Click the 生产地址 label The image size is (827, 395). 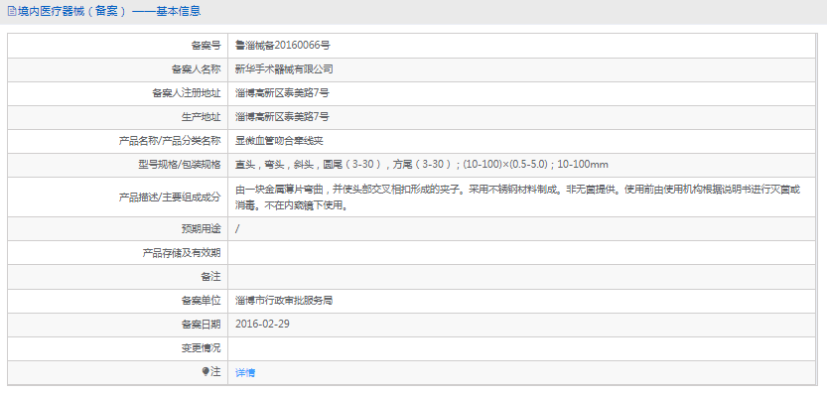click(x=201, y=116)
